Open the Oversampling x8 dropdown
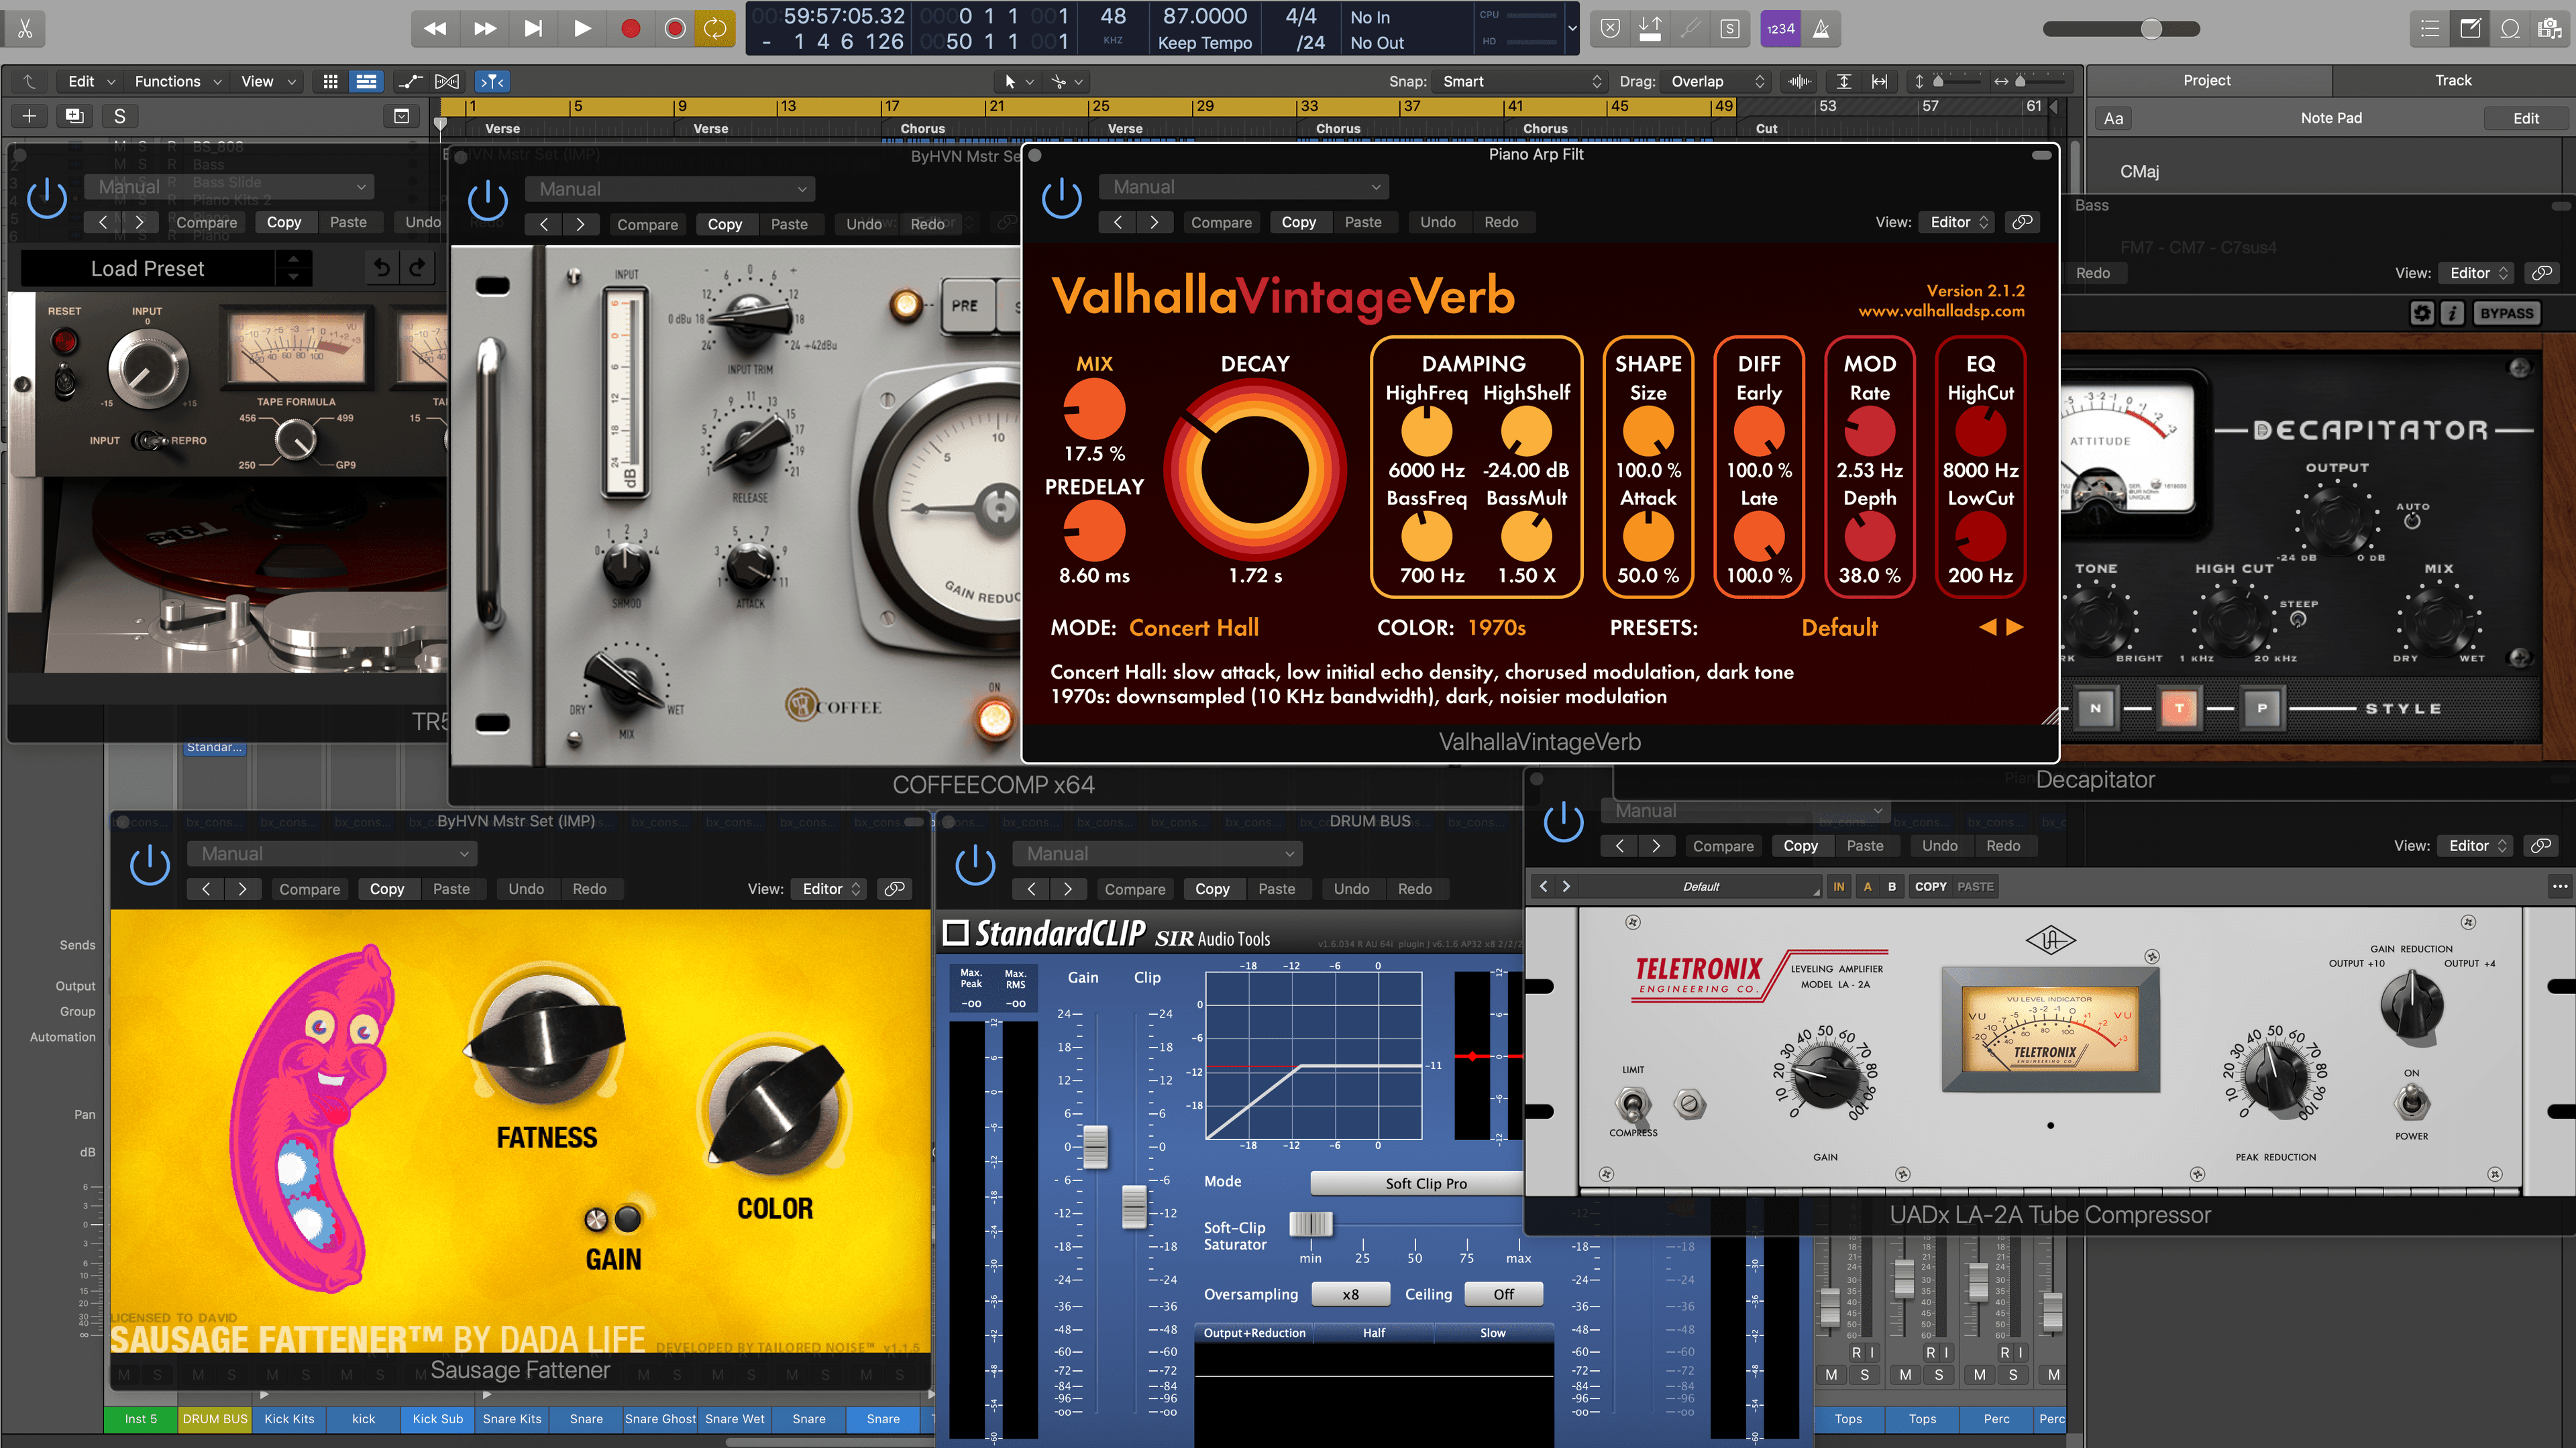2576x1448 pixels. (1350, 1294)
